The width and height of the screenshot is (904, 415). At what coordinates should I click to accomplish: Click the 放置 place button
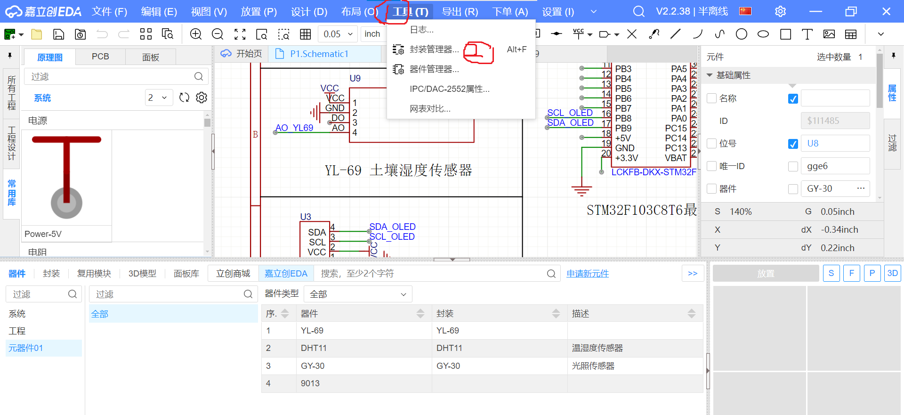click(766, 274)
